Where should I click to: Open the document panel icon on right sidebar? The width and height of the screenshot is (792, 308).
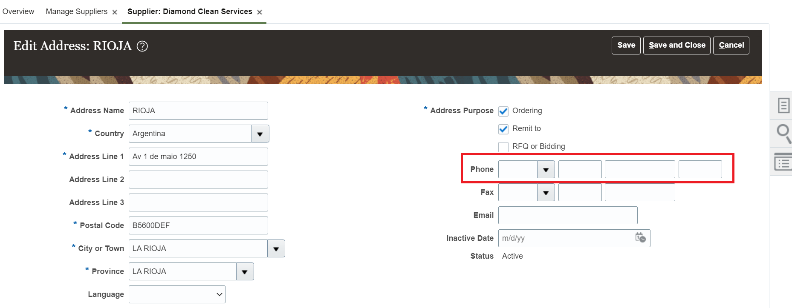[783, 106]
